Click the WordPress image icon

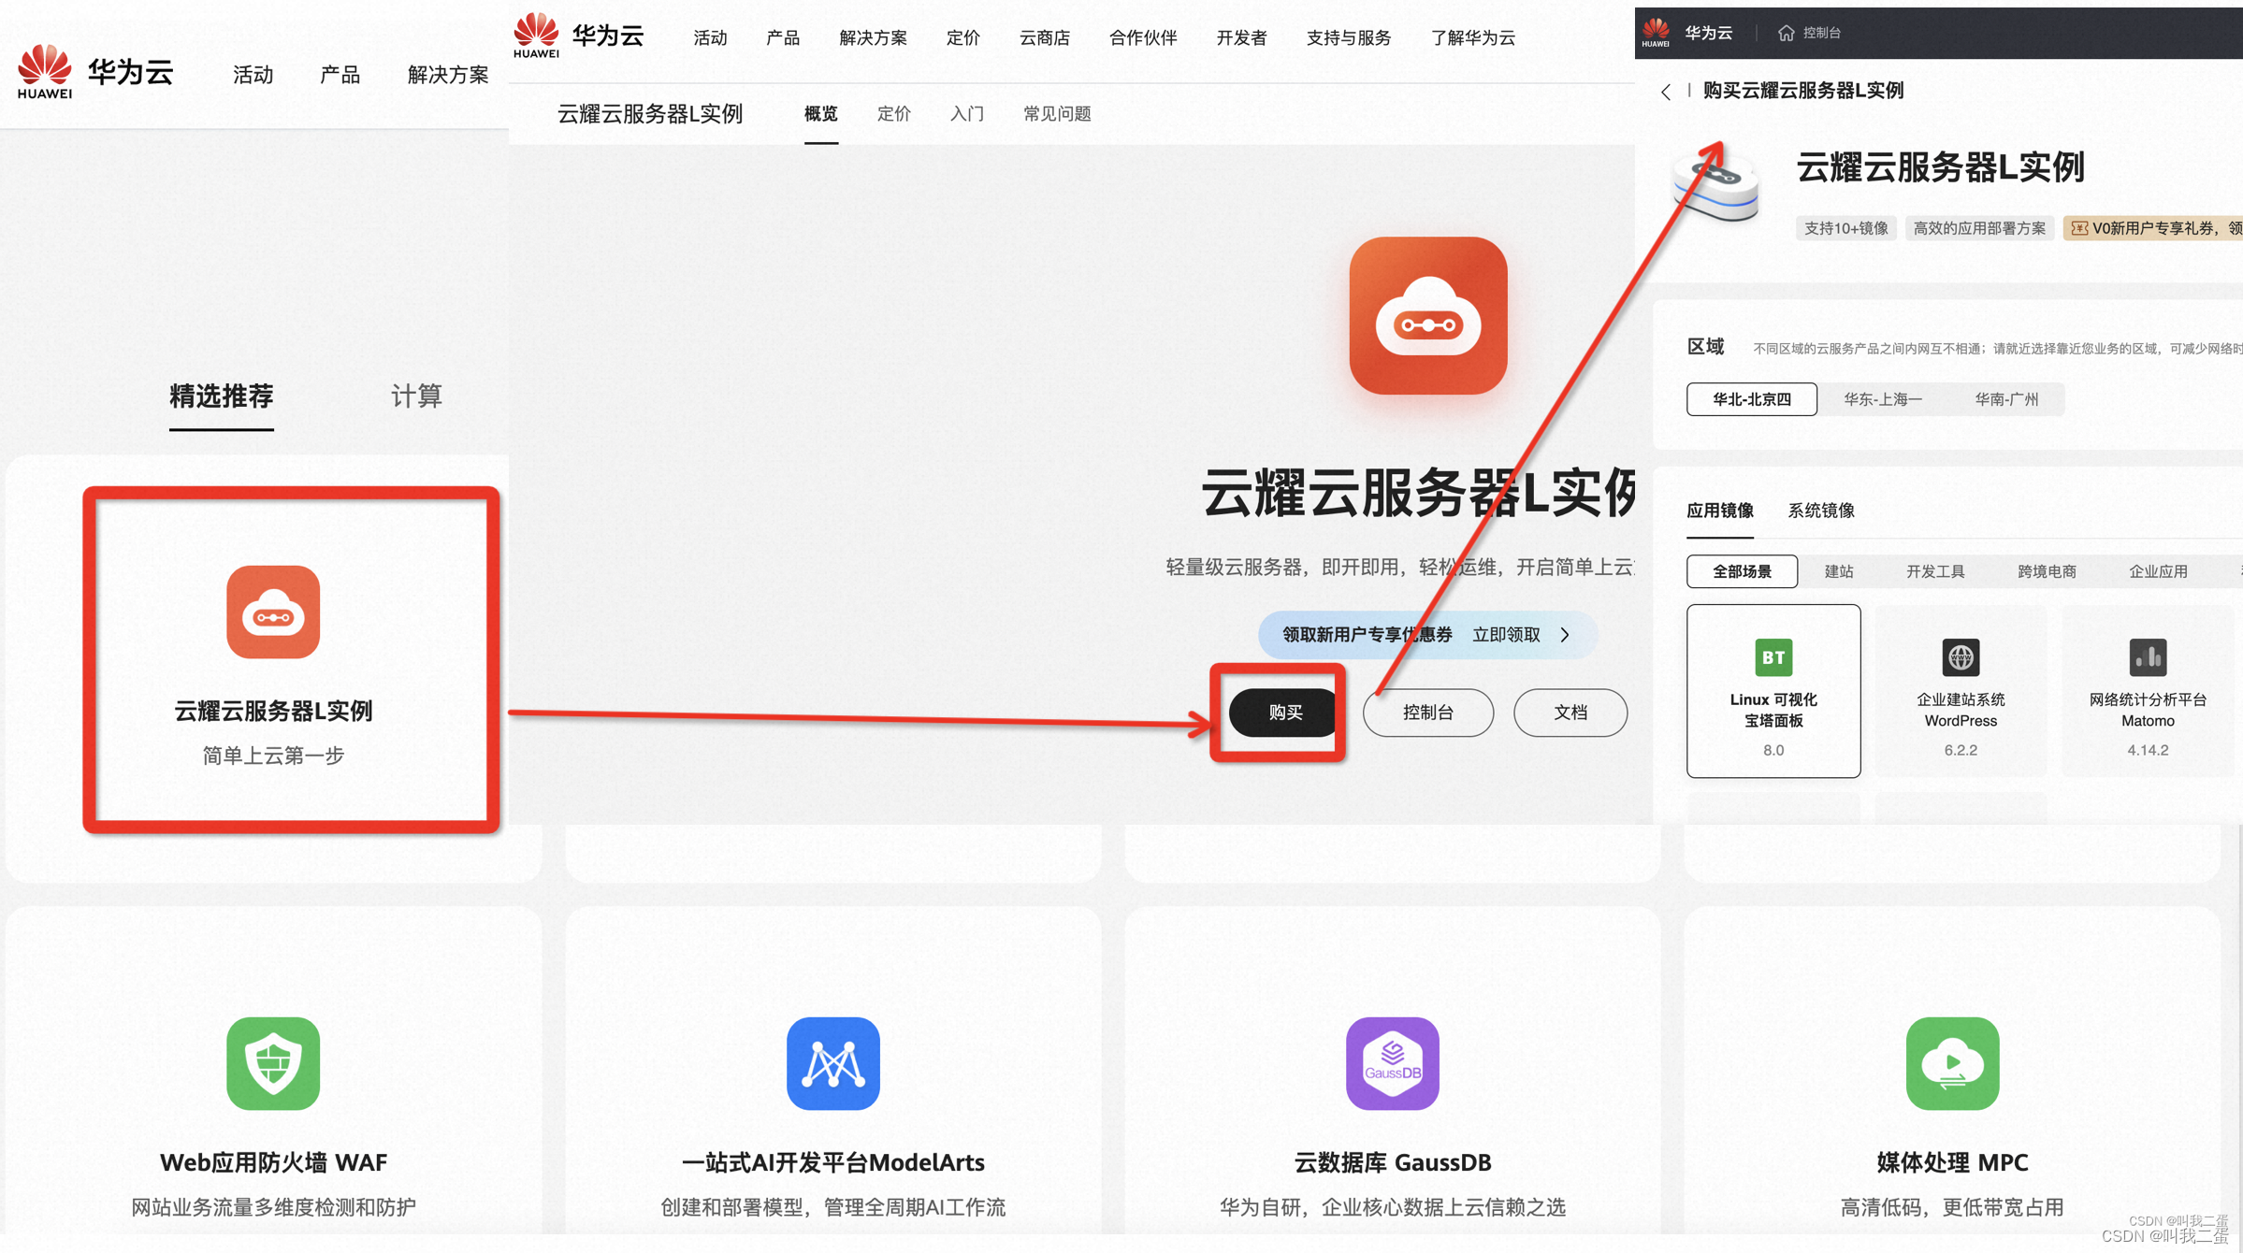coord(1961,657)
